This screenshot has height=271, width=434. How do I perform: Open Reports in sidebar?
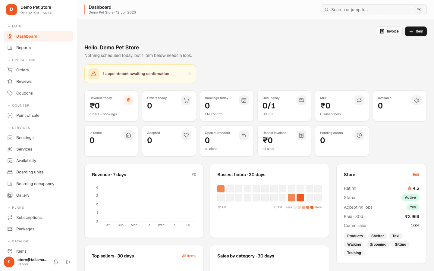click(38, 48)
